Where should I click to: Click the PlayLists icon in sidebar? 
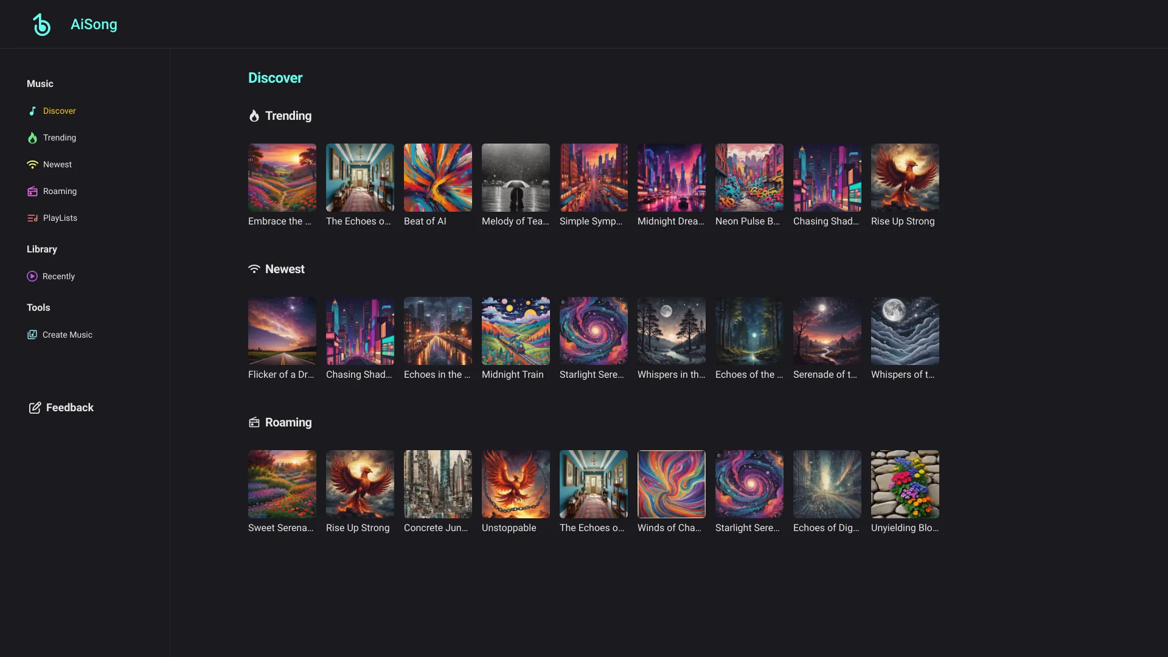tap(32, 218)
